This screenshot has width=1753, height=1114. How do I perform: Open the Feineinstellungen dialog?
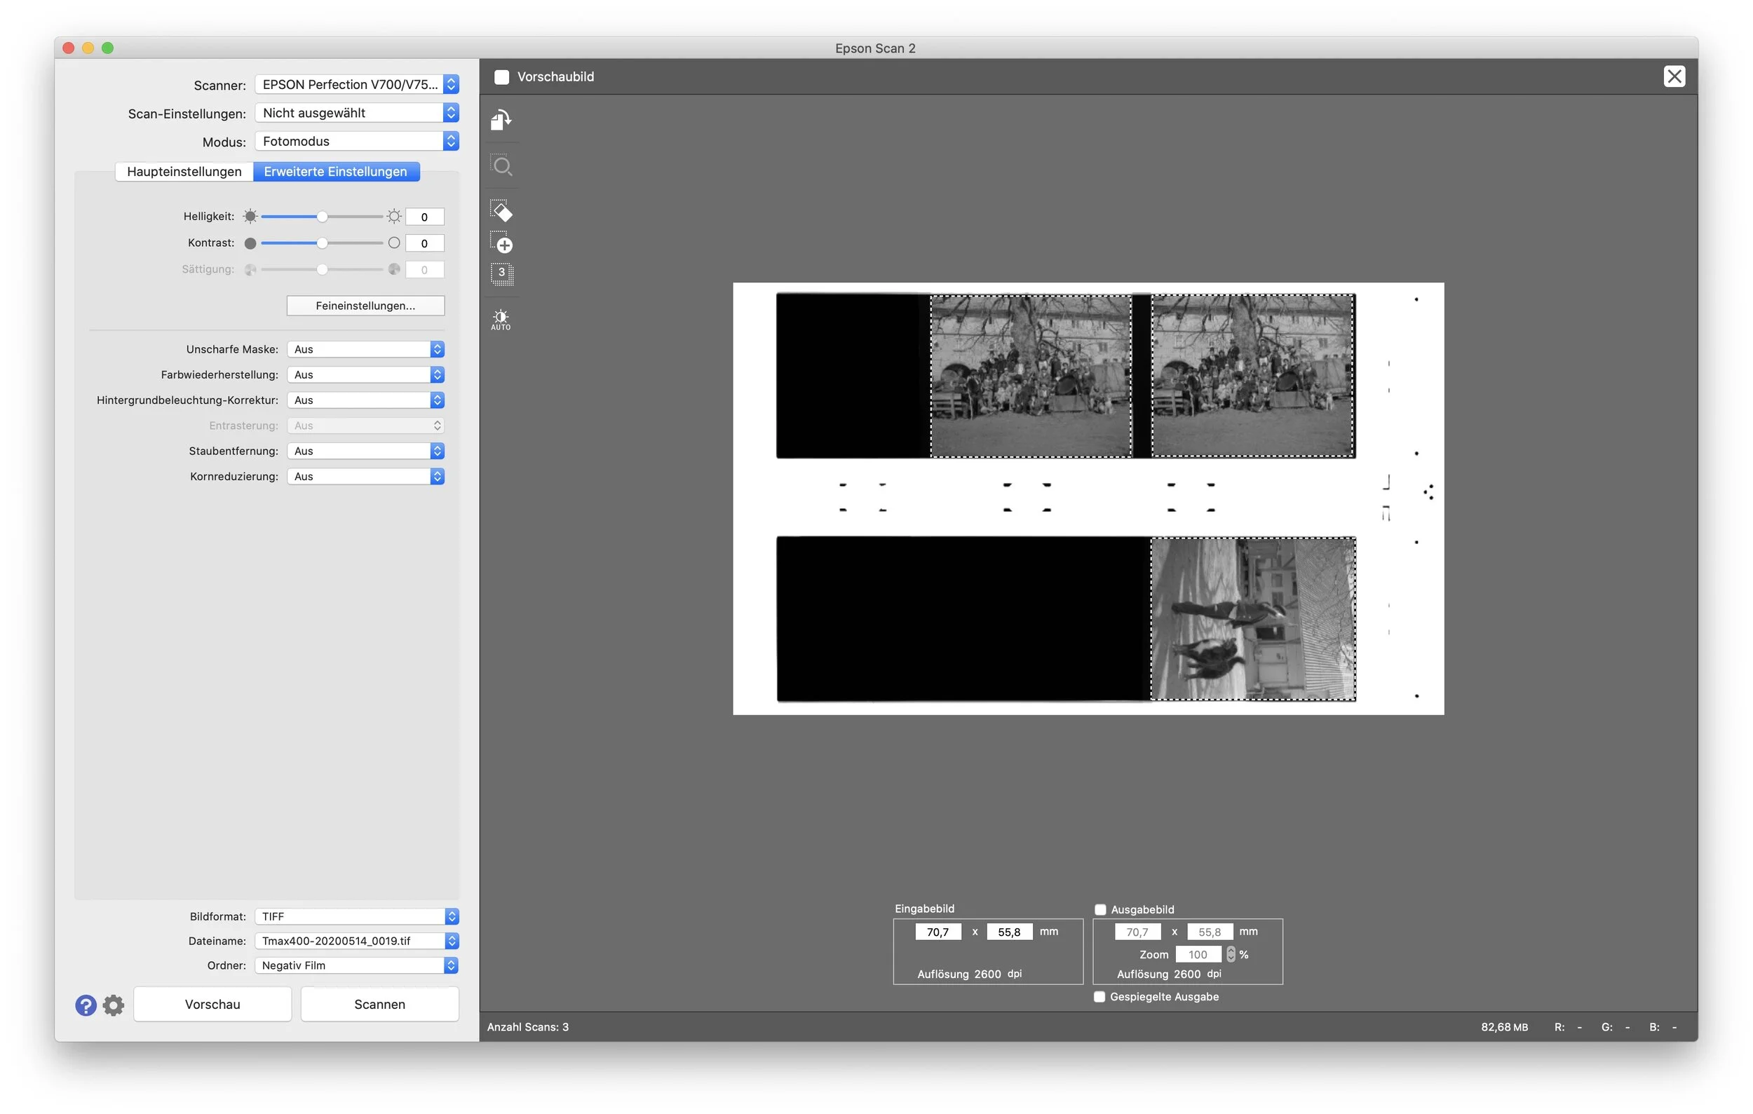click(365, 305)
